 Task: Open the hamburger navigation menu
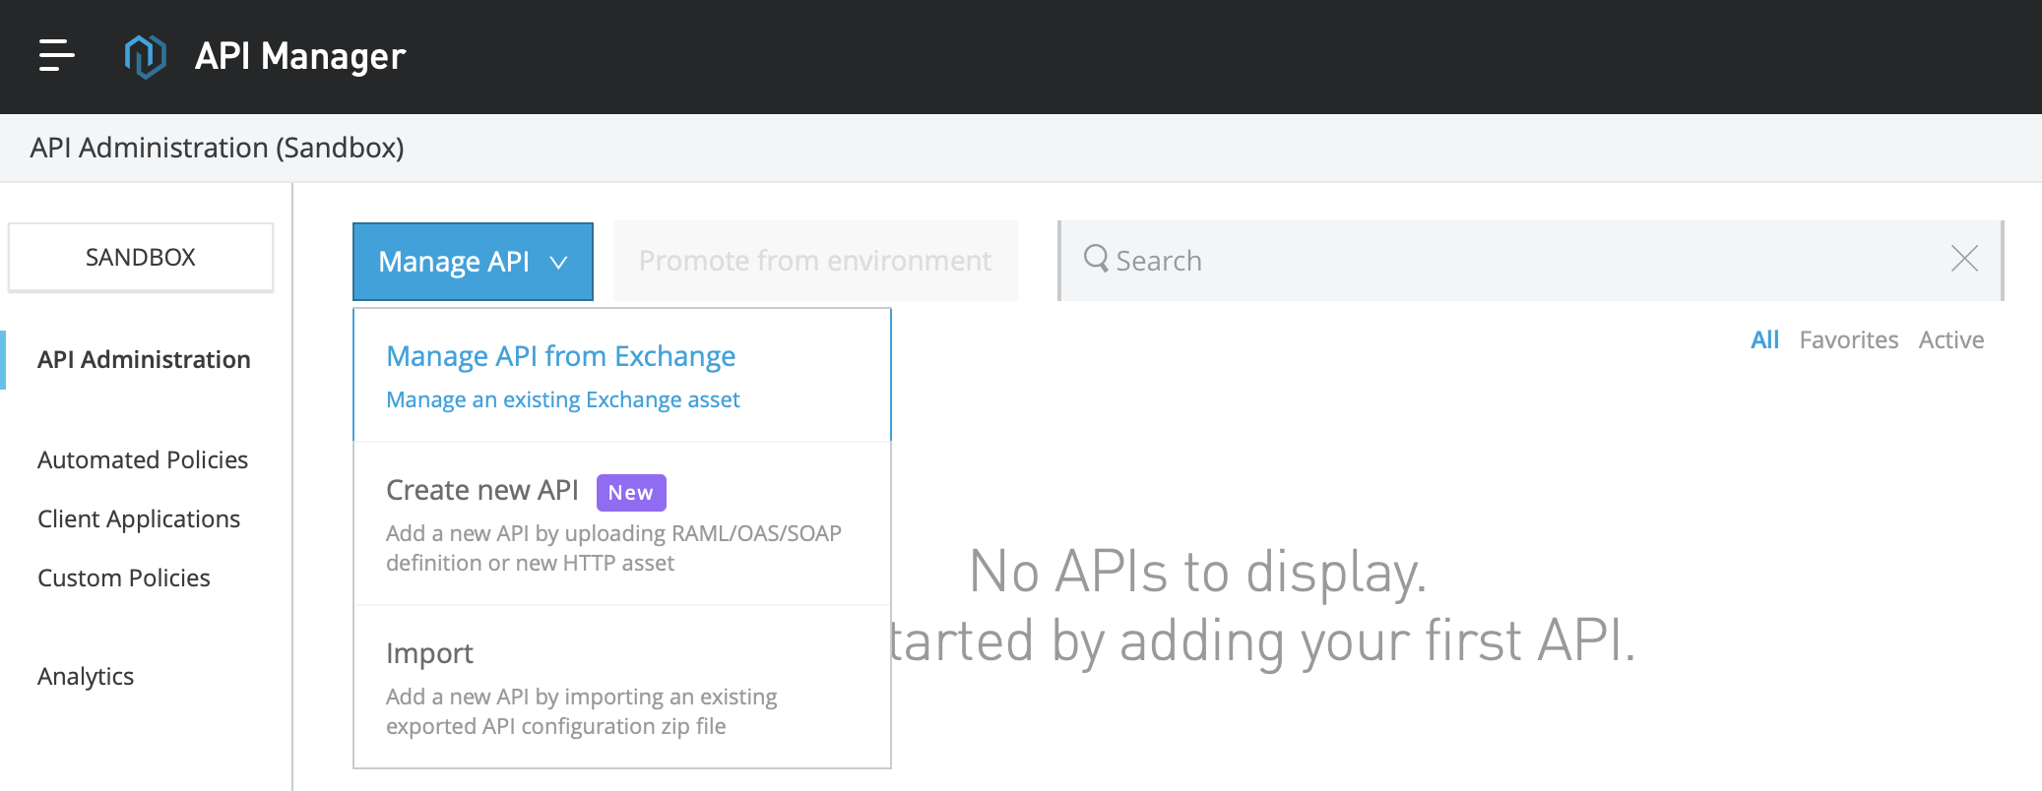click(56, 56)
